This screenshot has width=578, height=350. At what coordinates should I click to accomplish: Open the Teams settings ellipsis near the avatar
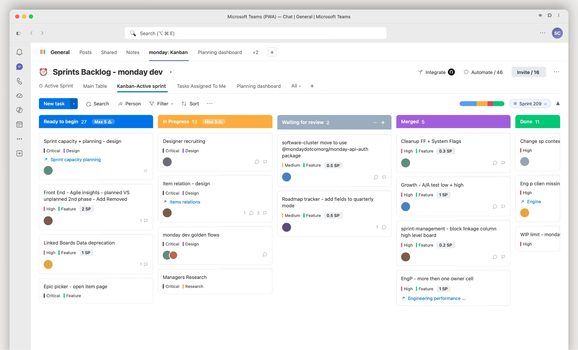542,33
